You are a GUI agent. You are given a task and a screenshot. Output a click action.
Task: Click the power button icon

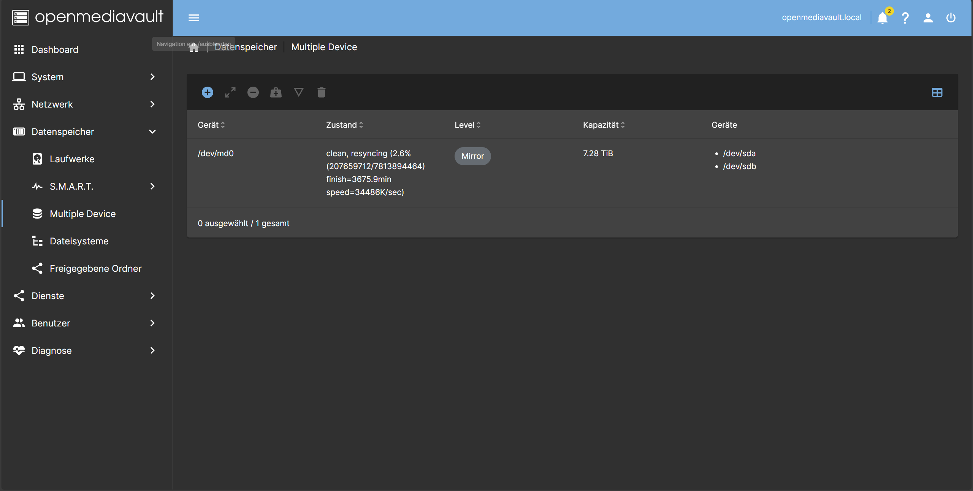tap(951, 18)
